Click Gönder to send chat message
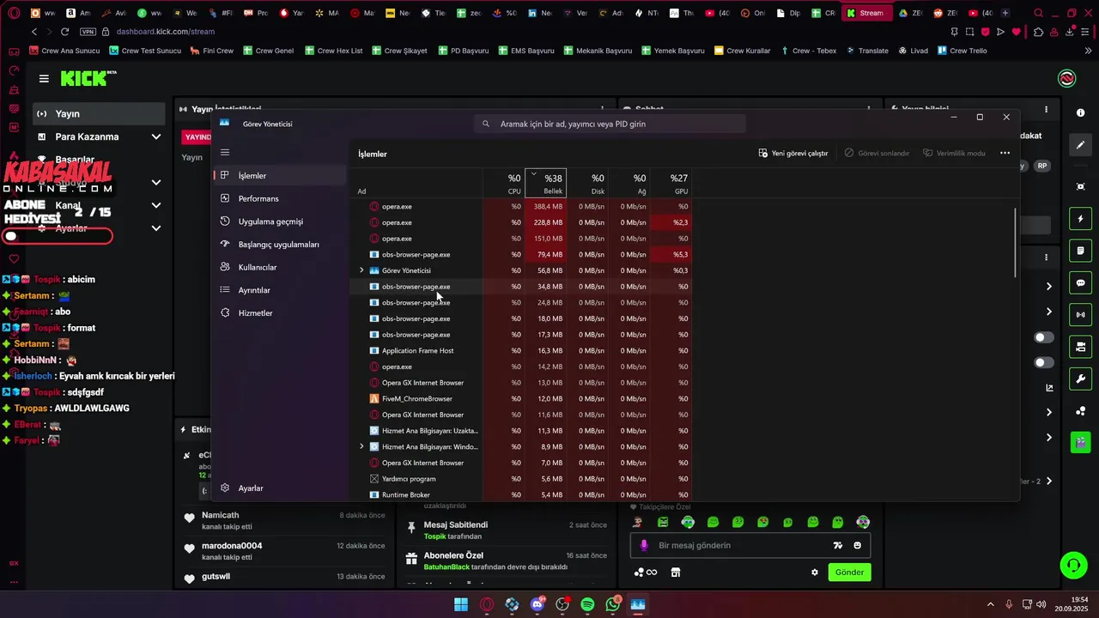Viewport: 1099px width, 618px height. pos(849,573)
